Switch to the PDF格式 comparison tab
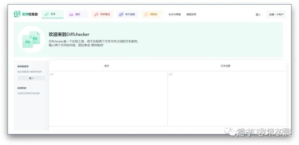 coord(102,14)
